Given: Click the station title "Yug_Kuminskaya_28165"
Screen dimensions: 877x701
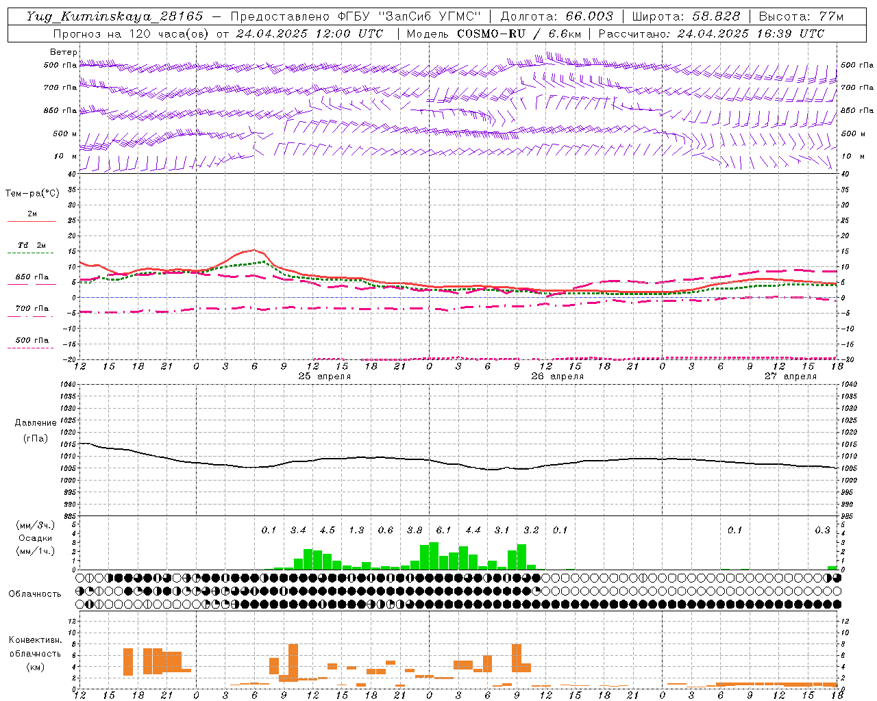Looking at the screenshot, I should click(x=115, y=17).
